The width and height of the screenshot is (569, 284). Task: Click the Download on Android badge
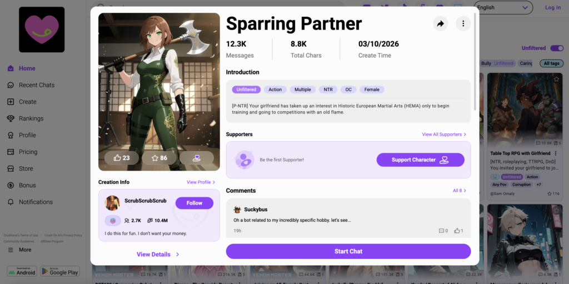coord(22,271)
